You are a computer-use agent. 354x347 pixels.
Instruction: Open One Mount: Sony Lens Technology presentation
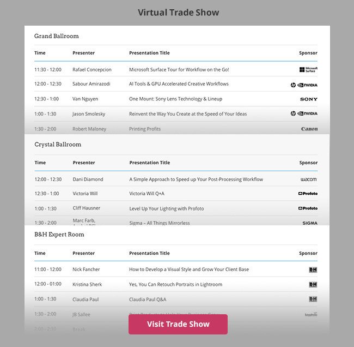tap(176, 99)
